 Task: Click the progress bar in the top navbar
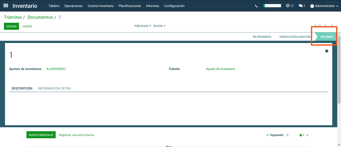(272, 5)
